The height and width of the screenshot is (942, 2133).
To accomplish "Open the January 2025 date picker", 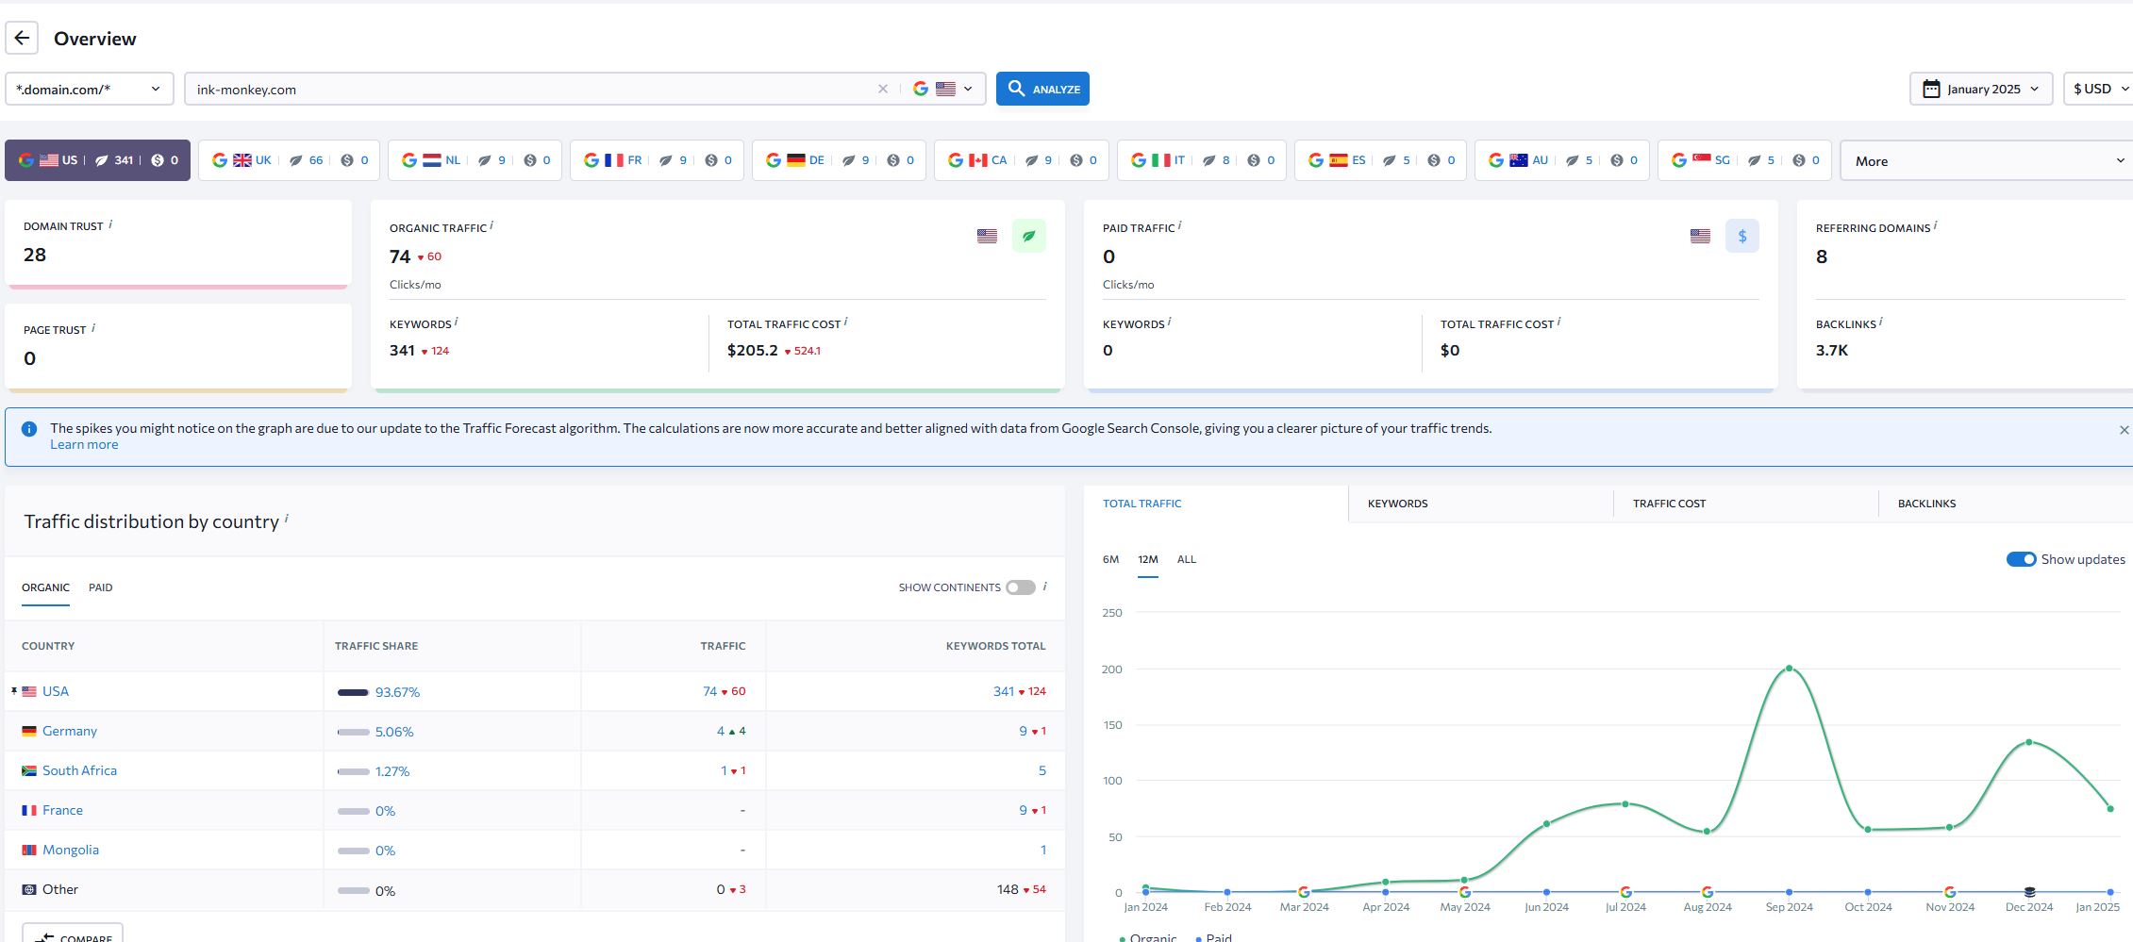I will pyautogui.click(x=1981, y=89).
